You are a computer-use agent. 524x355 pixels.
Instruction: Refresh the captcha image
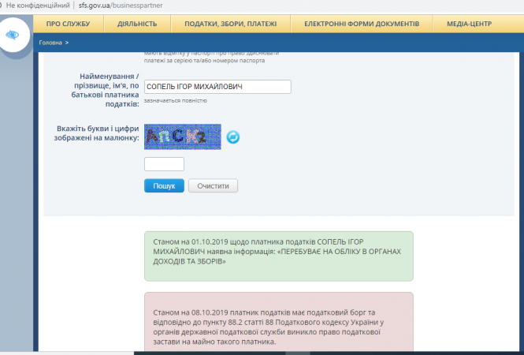(x=233, y=138)
